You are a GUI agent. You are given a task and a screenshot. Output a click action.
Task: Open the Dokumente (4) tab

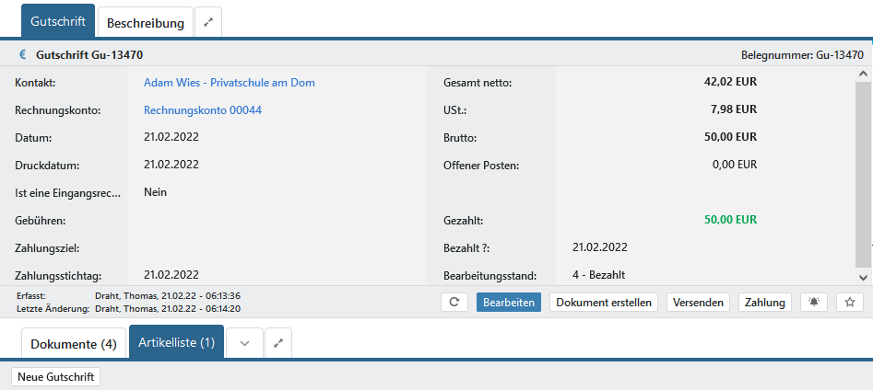(x=74, y=344)
